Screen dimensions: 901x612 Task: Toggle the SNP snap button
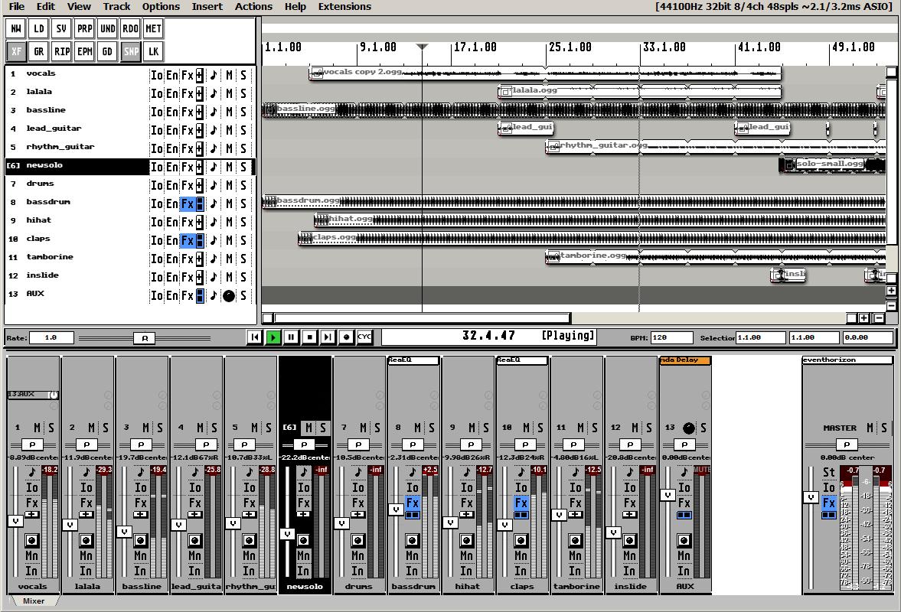coord(130,52)
